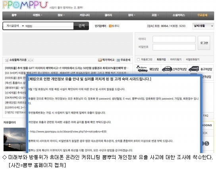The height and width of the screenshot is (169, 216).
Task: Click the 로그인 button
Action: click(x=204, y=43)
